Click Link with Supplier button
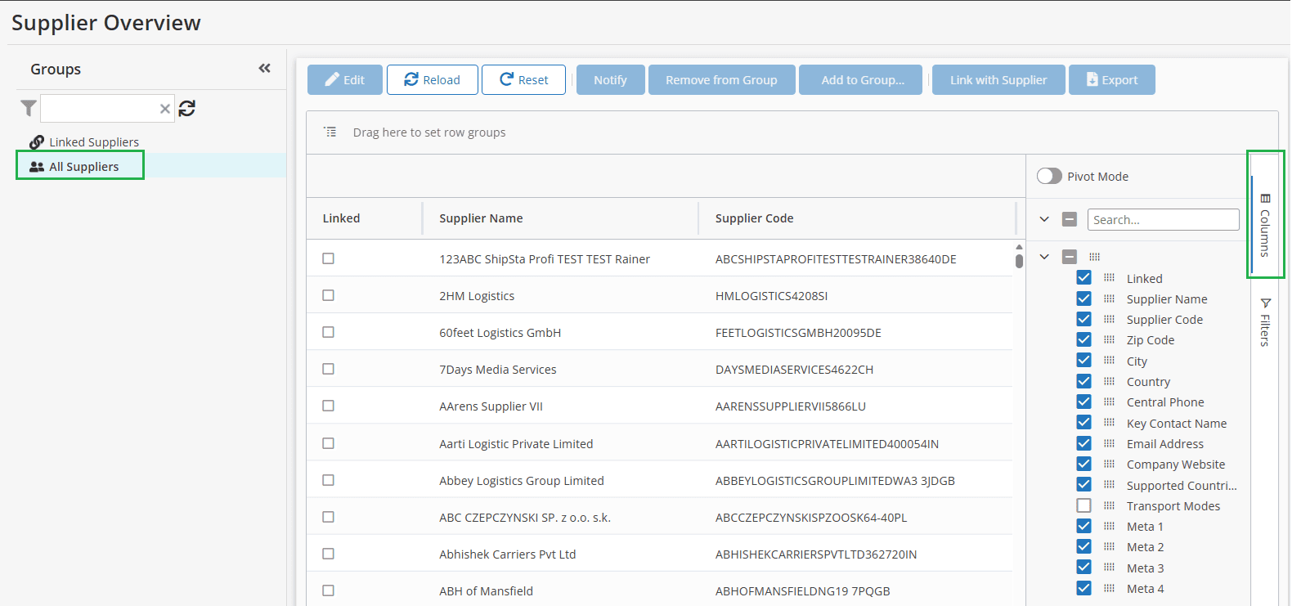This screenshot has height=606, width=1292. pos(998,80)
